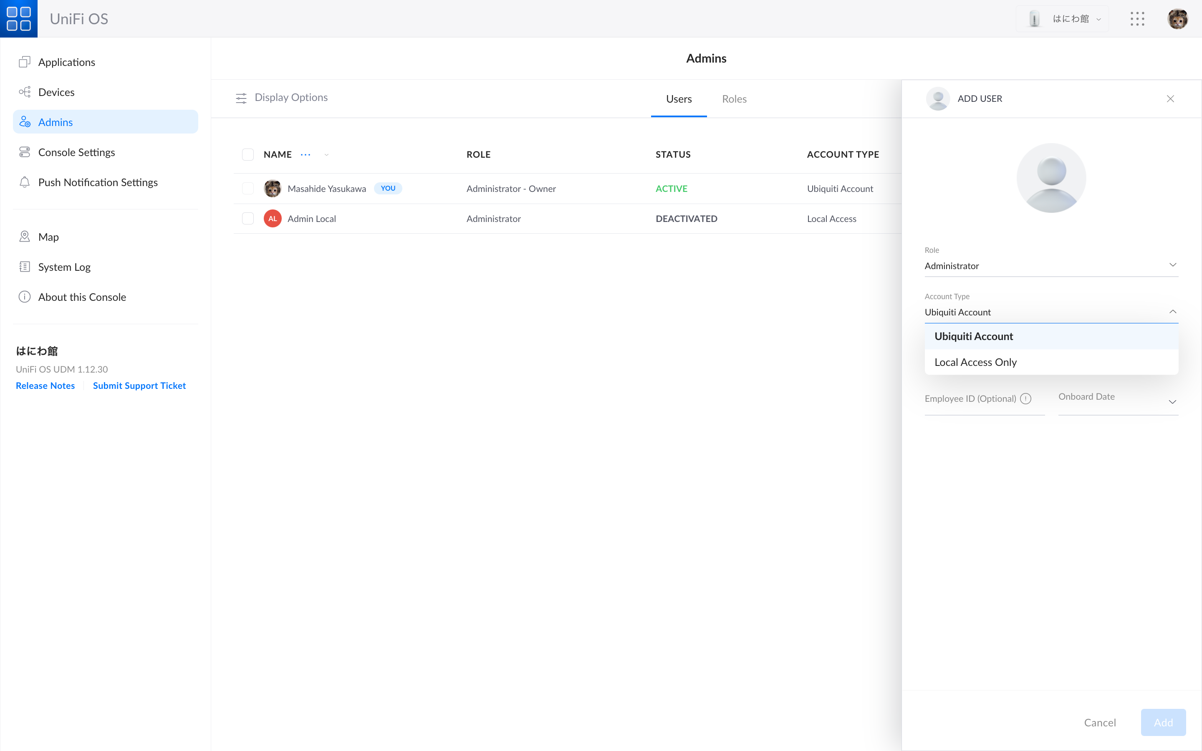The image size is (1202, 751).
Task: Expand the Role dropdown
Action: pos(1051,266)
